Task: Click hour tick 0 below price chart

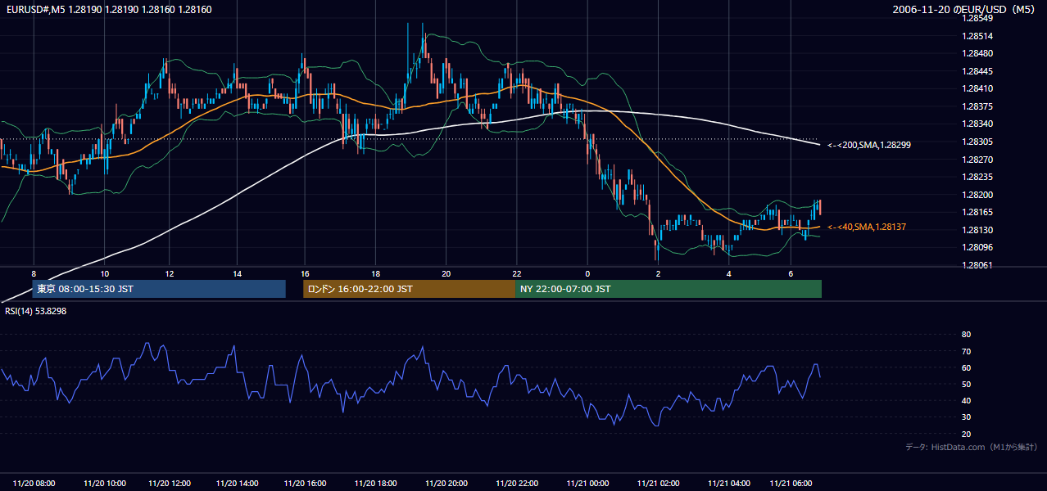Action: (587, 273)
